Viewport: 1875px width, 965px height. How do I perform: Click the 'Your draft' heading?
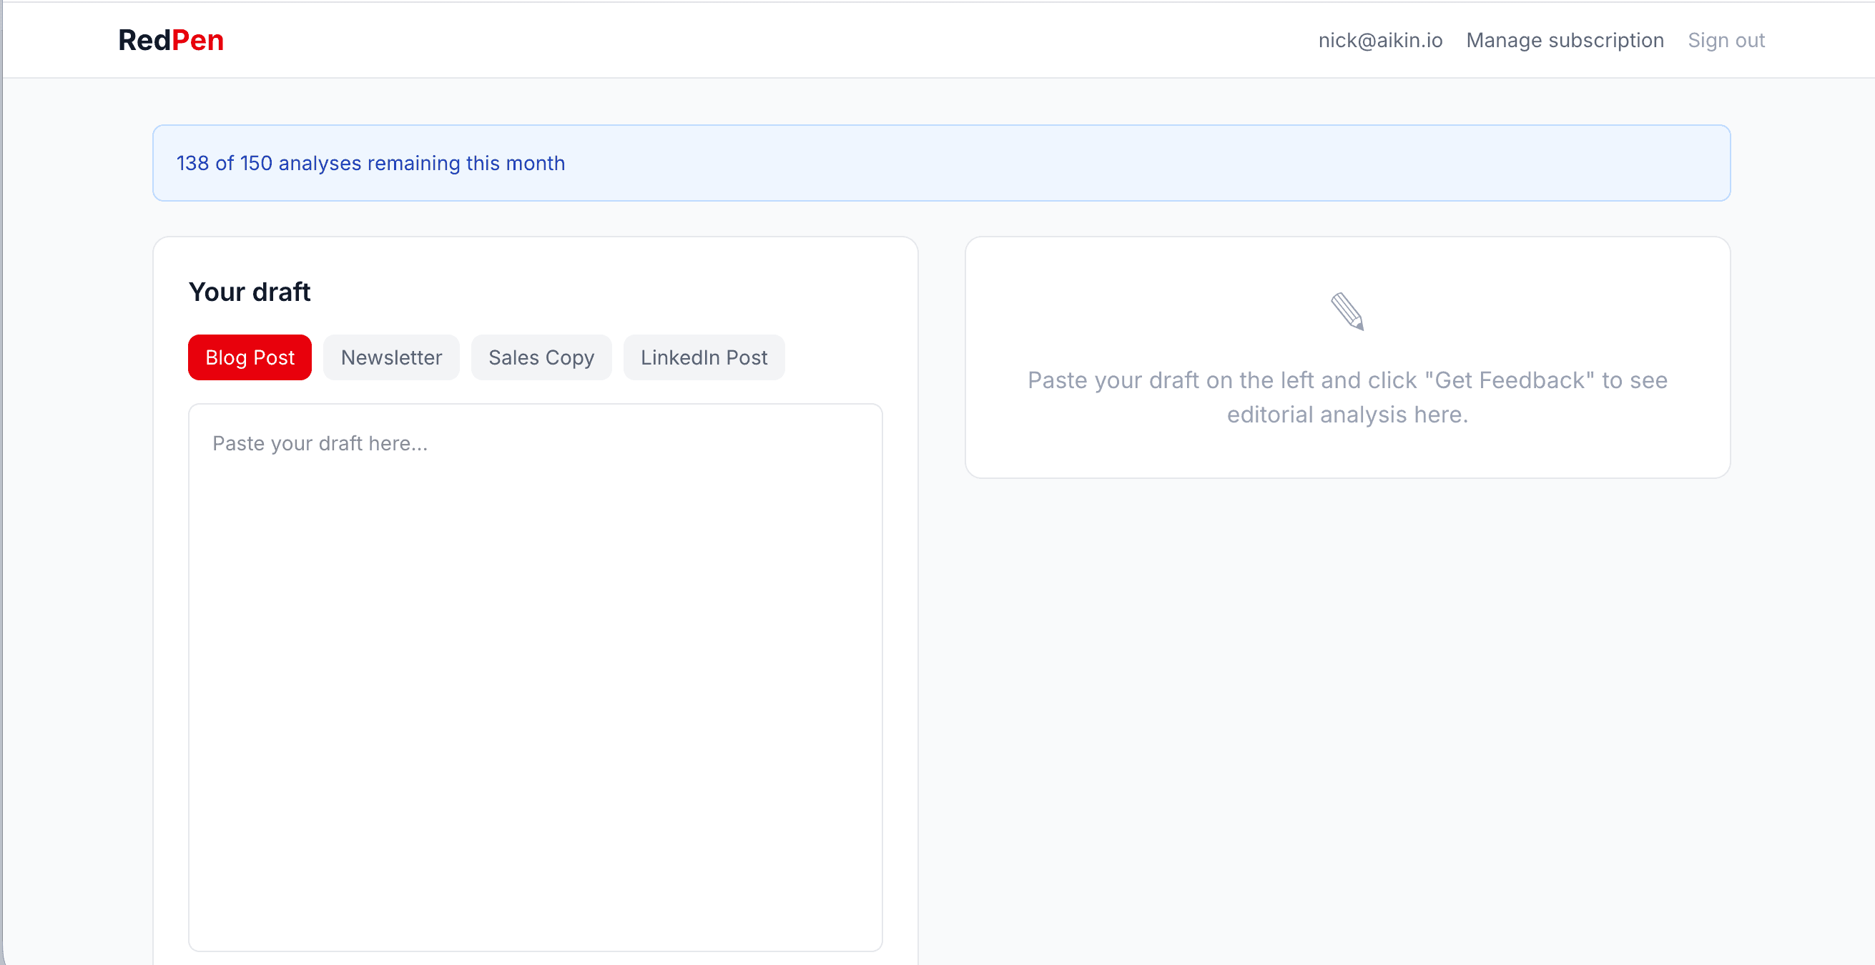pos(249,291)
